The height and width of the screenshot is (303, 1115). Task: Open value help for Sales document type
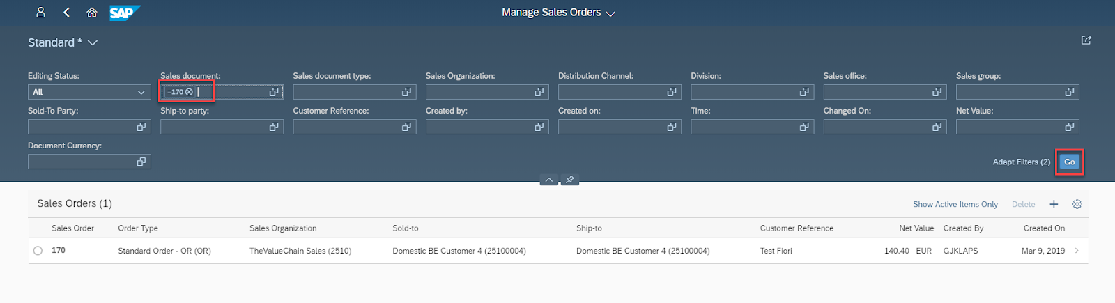[406, 92]
